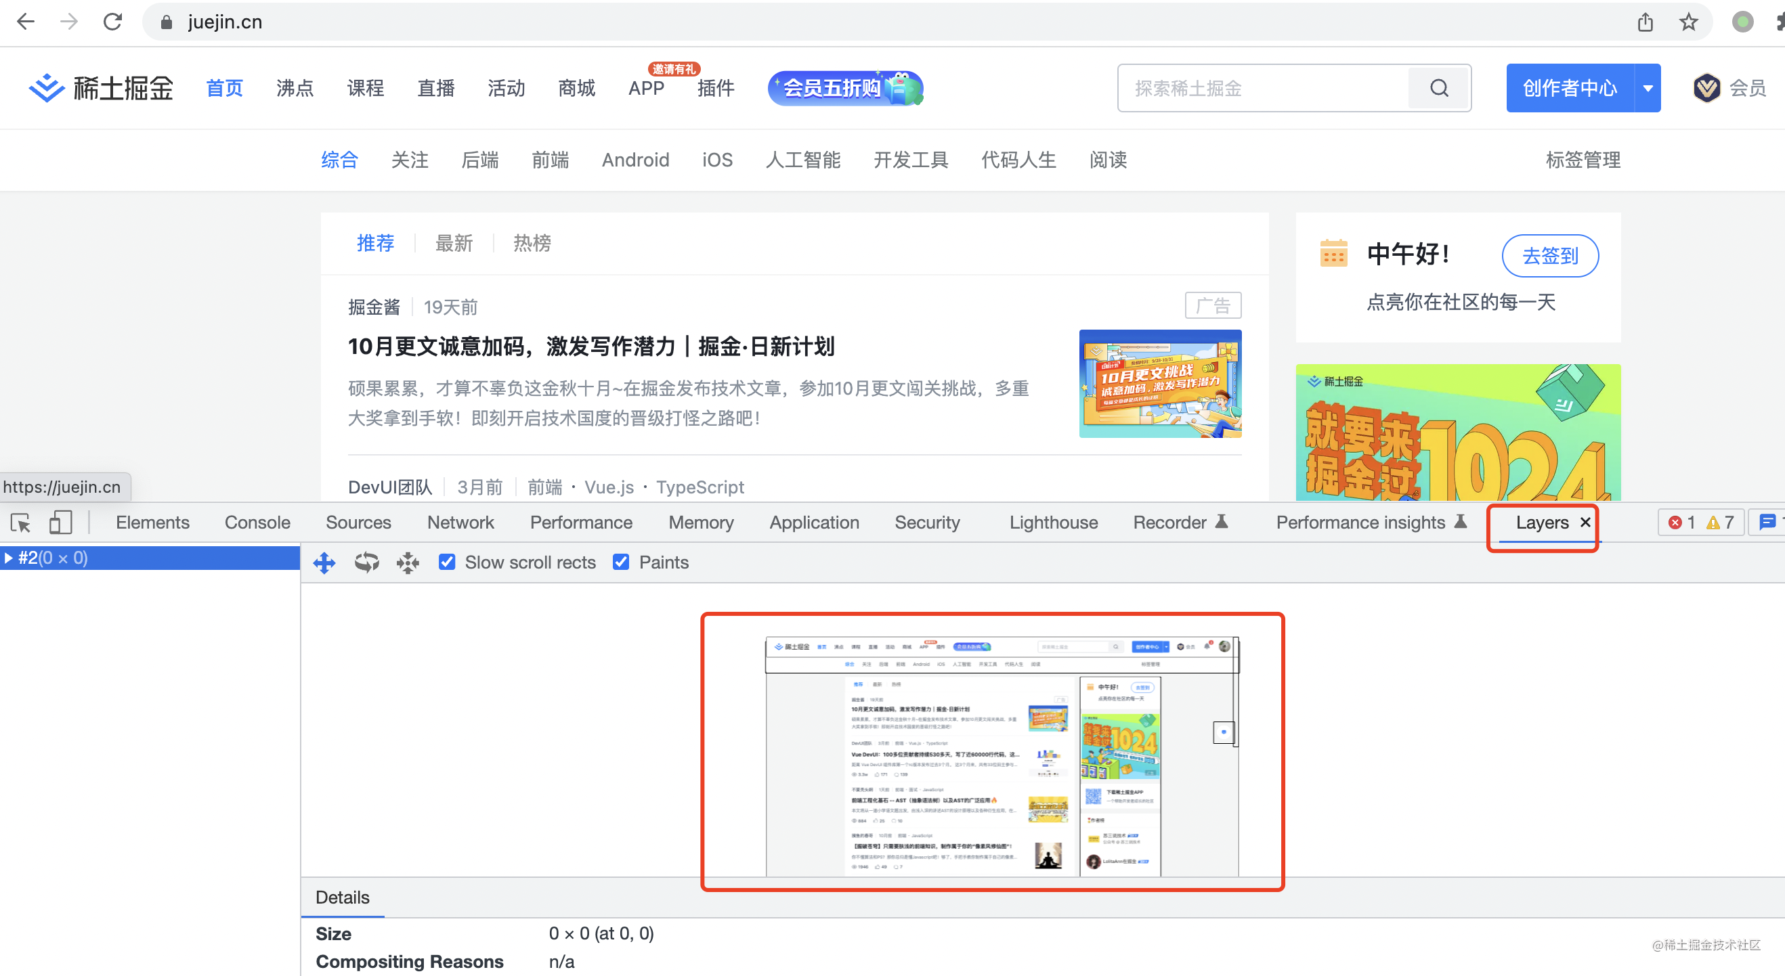The width and height of the screenshot is (1785, 976).
Task: Select the pan mode tool
Action: point(324,562)
